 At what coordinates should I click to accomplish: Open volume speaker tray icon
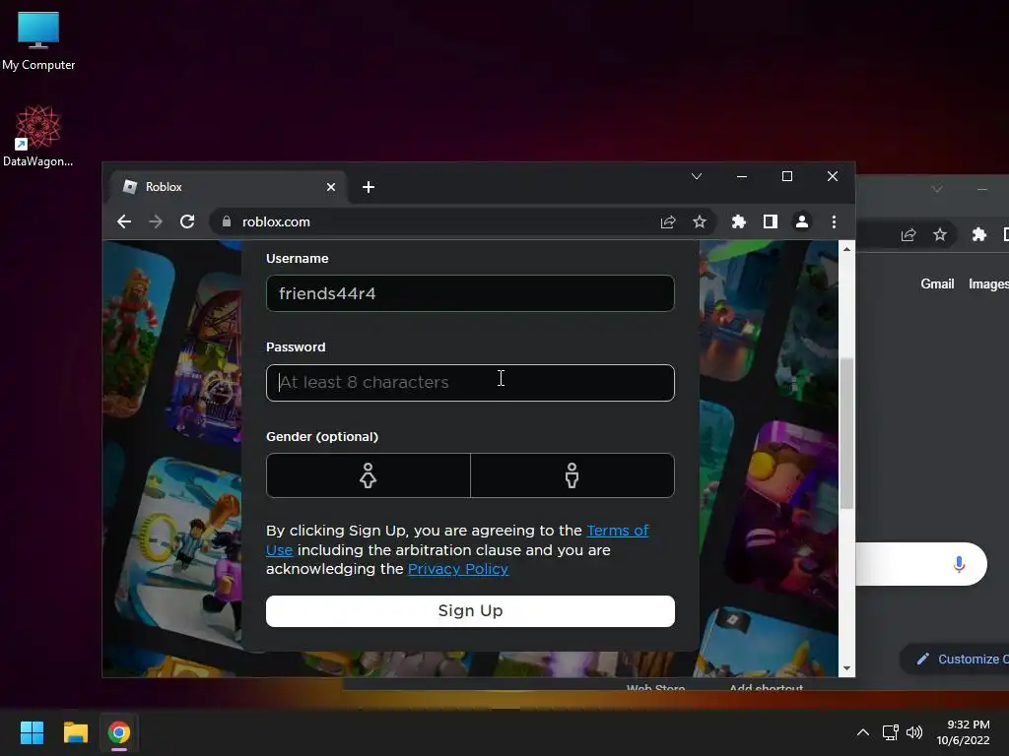[913, 732]
